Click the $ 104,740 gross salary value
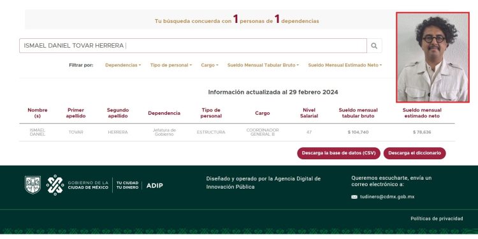The image size is (478, 239). click(x=358, y=133)
